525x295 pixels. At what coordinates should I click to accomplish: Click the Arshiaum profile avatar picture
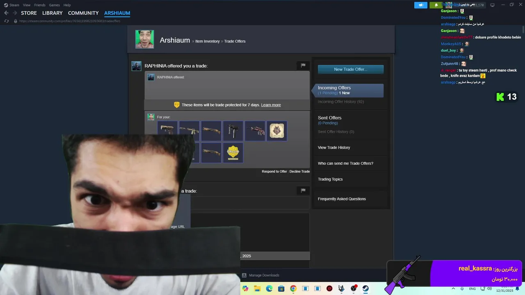tap(145, 39)
